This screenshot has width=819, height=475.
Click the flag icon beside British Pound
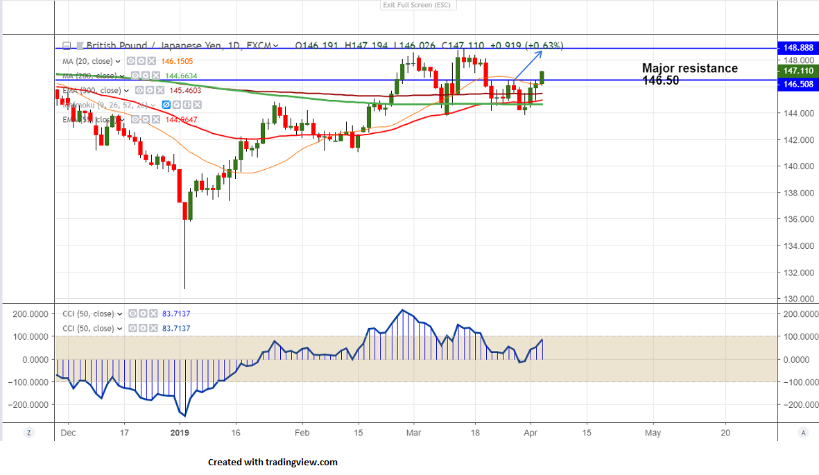pos(80,46)
